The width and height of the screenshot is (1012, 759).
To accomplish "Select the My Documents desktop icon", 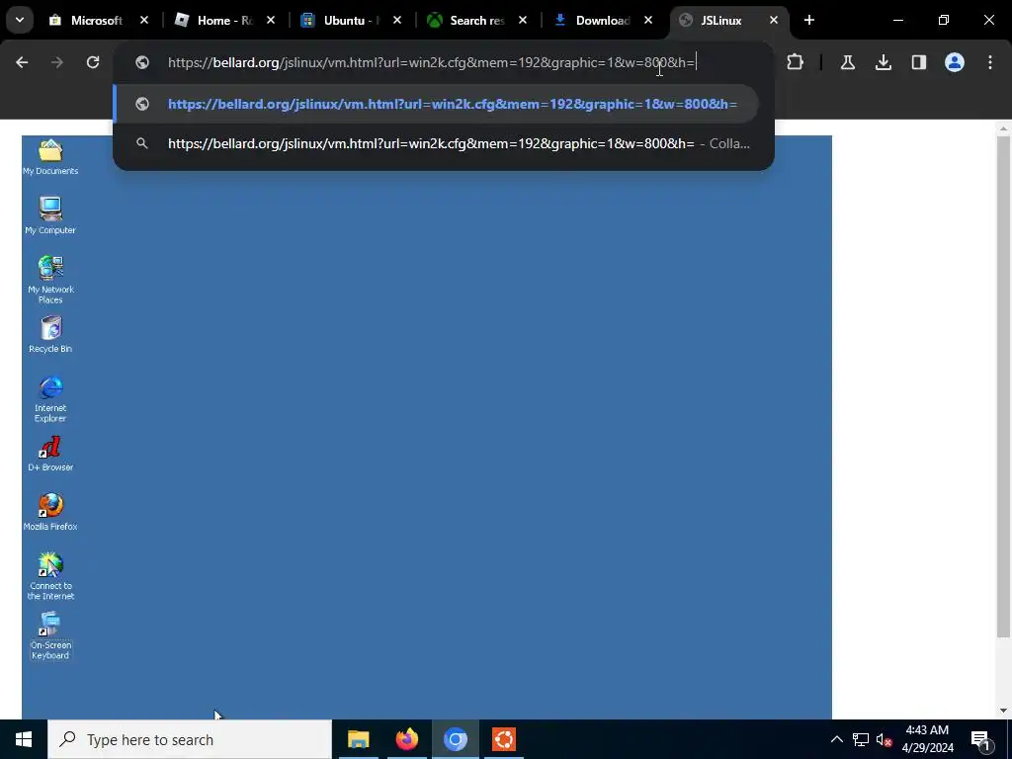I will click(50, 157).
